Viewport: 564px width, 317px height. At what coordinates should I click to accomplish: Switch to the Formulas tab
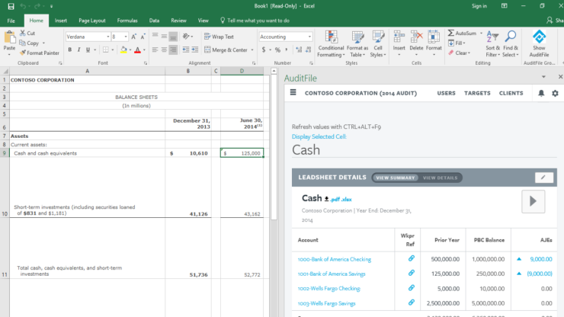point(127,21)
